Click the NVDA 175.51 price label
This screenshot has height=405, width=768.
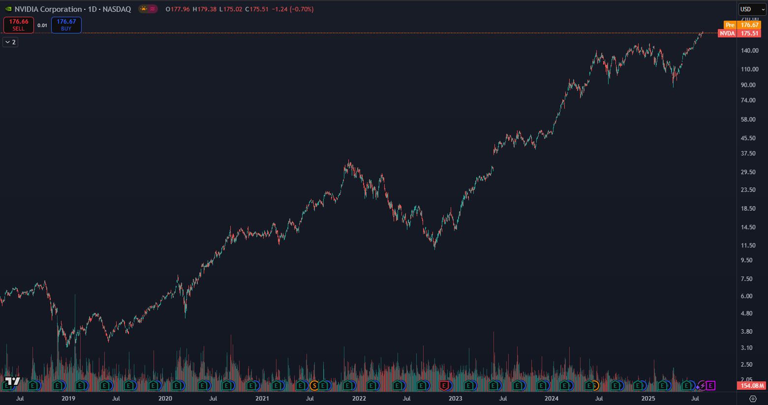click(x=739, y=33)
